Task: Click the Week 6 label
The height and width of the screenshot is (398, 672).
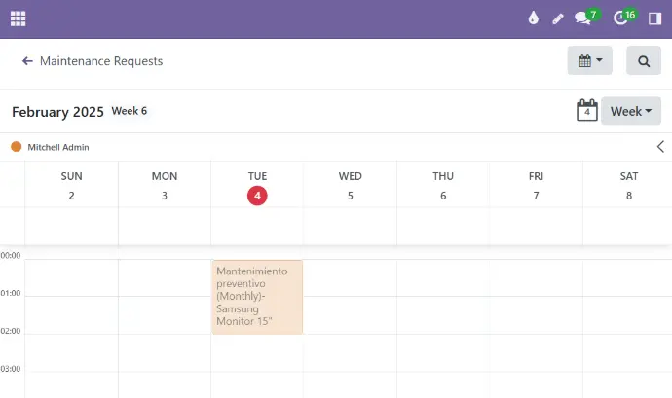Action: (129, 111)
